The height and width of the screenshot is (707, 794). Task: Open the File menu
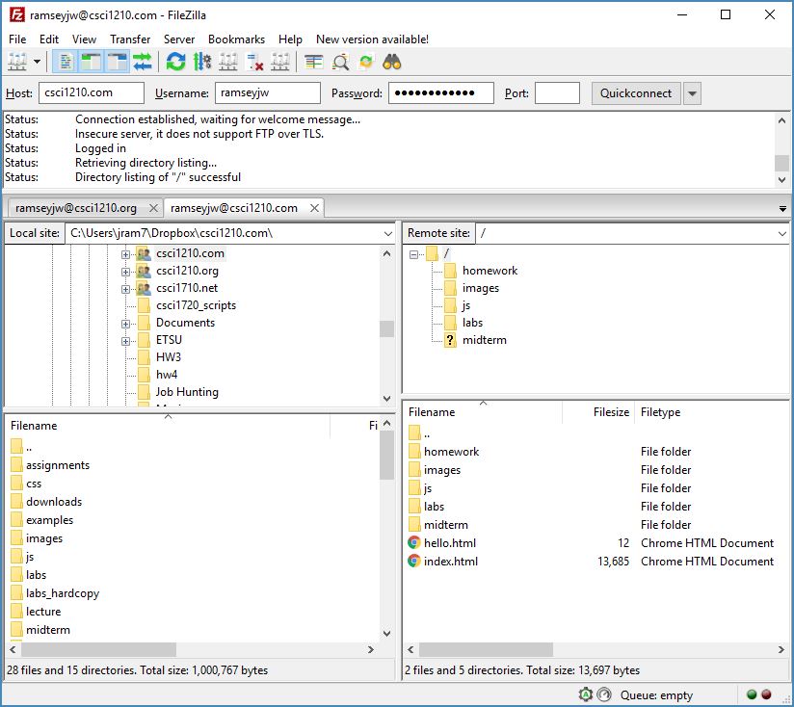pos(17,39)
